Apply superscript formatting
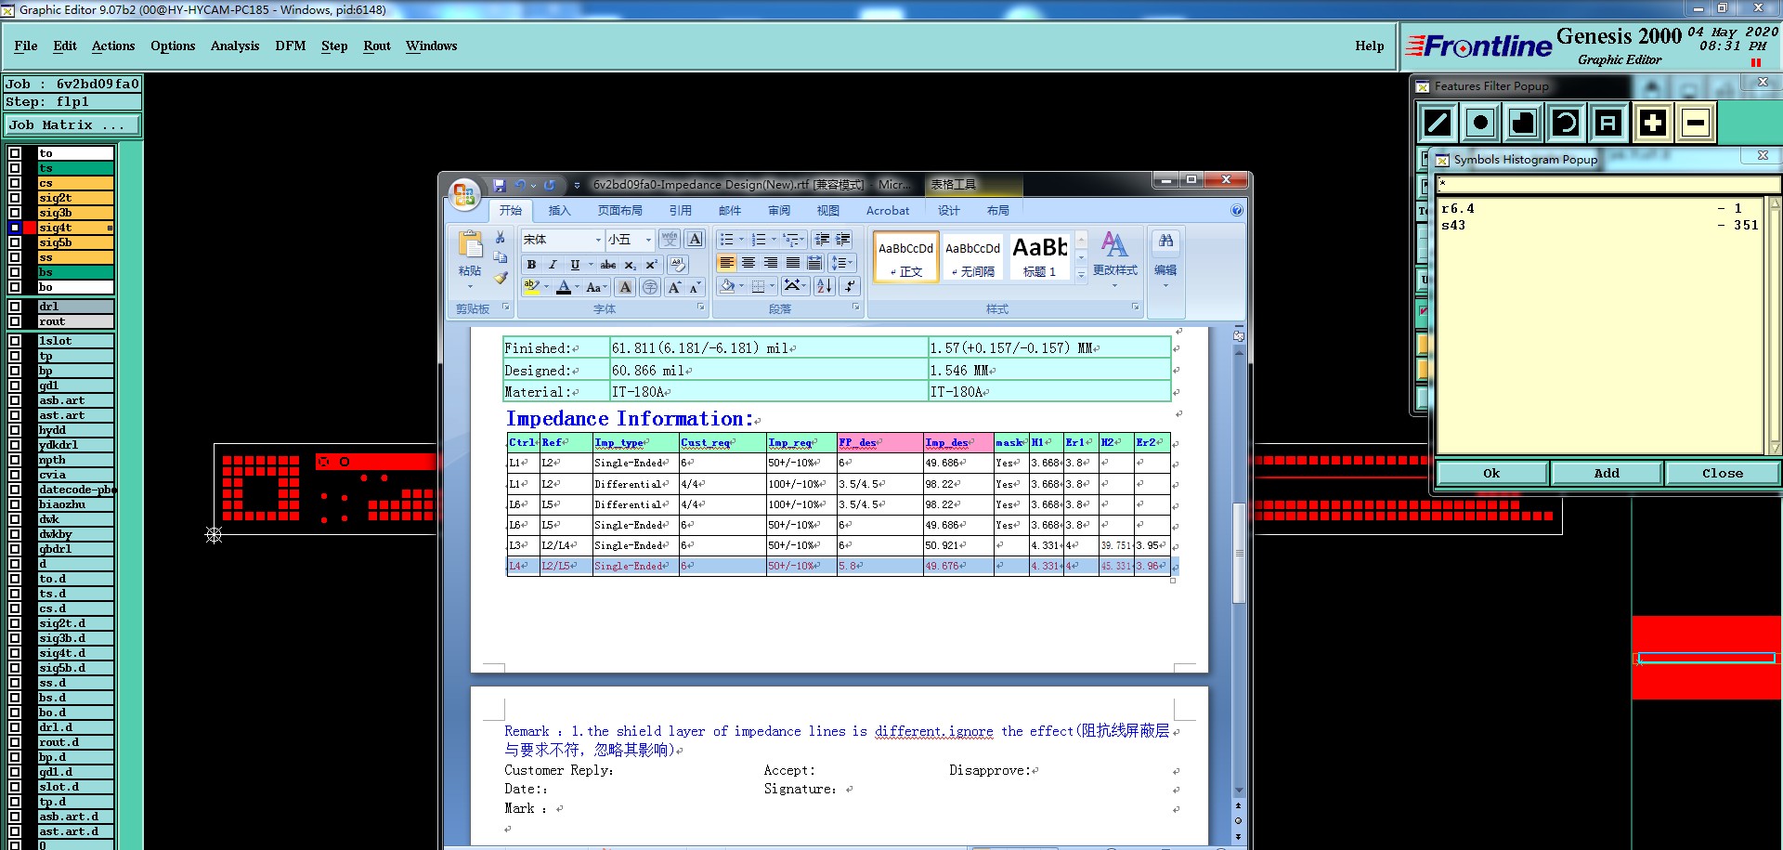Image resolution: width=1783 pixels, height=850 pixels. click(651, 265)
